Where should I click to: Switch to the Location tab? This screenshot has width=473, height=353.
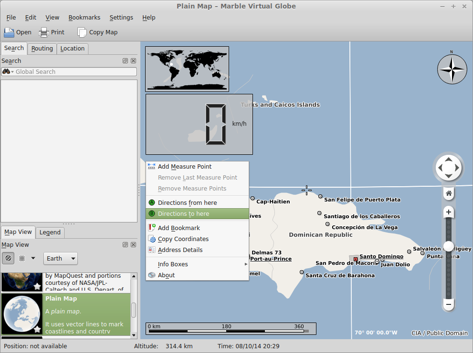[x=73, y=49]
